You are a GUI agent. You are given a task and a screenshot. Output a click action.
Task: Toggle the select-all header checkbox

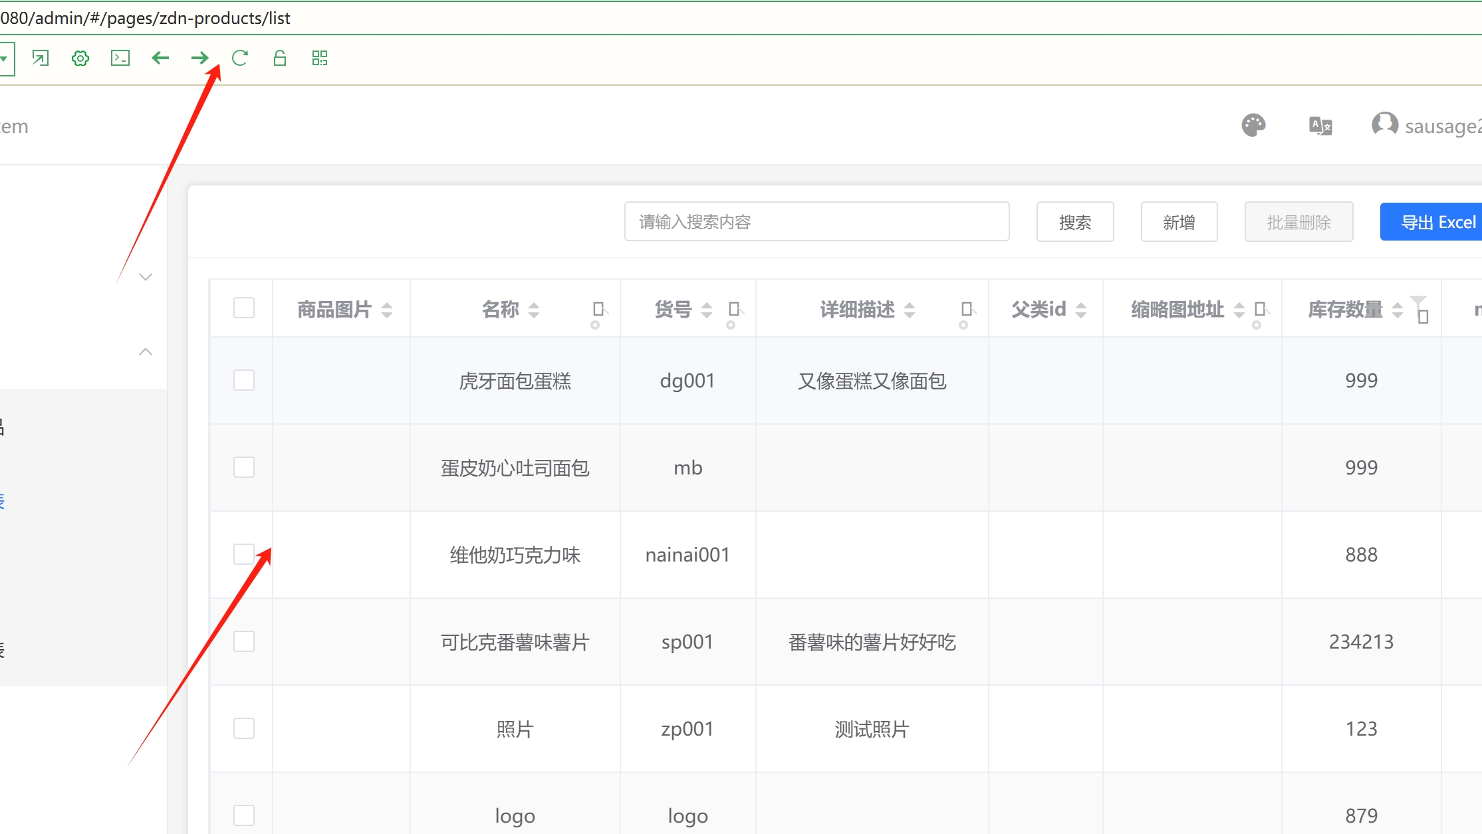244,308
